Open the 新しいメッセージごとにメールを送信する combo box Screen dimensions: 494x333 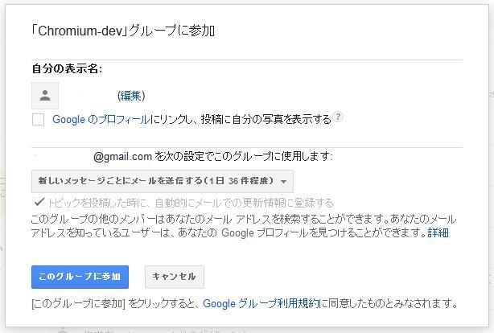(157, 180)
